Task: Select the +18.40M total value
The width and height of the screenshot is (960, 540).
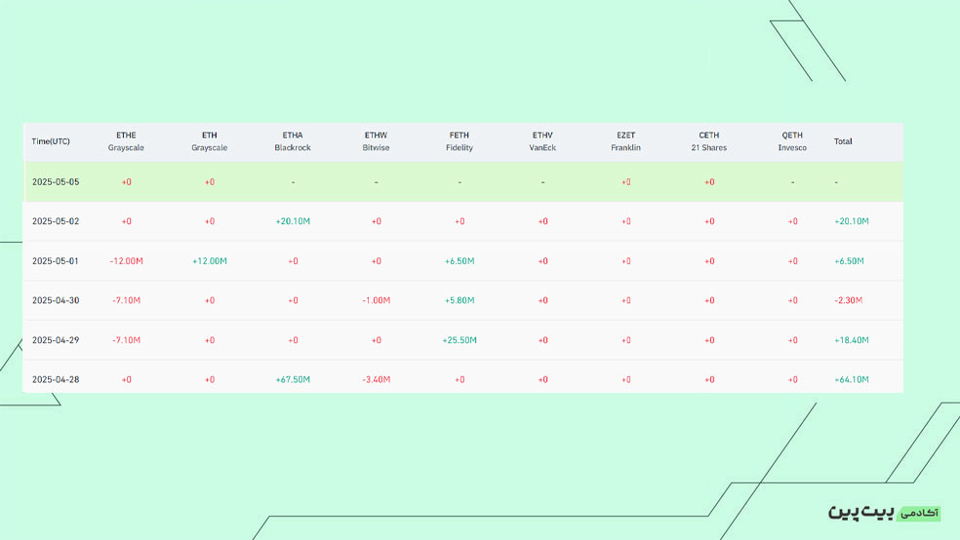Action: (852, 340)
